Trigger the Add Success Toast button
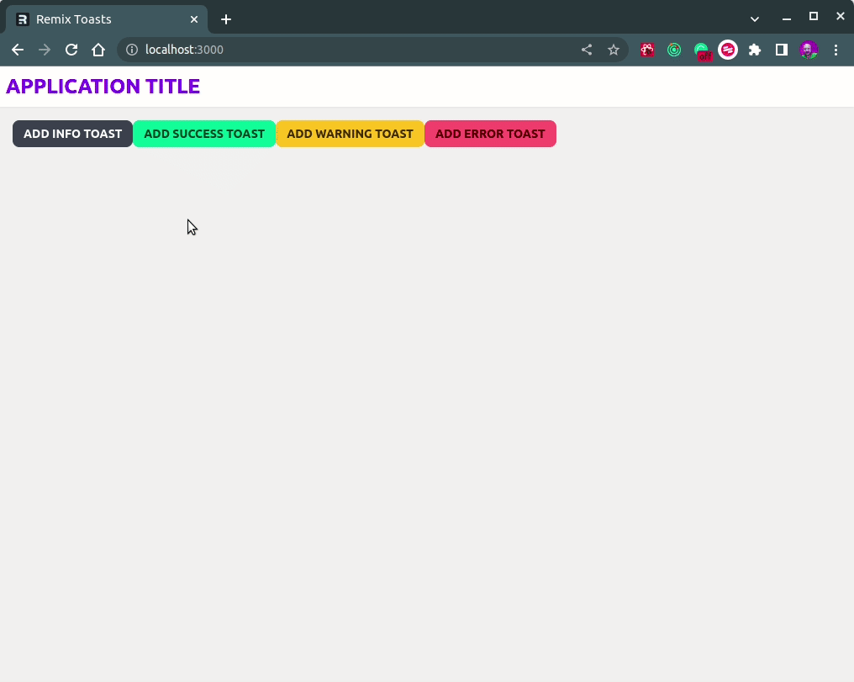854x682 pixels. tap(204, 134)
